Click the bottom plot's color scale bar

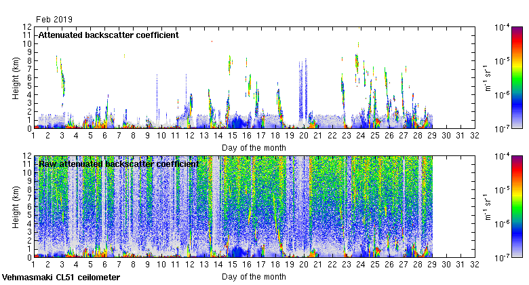(517, 206)
